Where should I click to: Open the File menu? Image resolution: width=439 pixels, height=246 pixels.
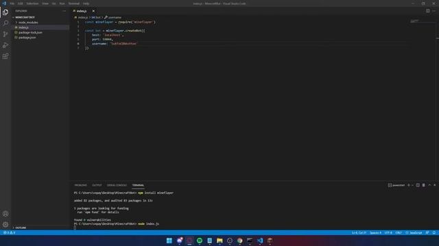(12, 3)
